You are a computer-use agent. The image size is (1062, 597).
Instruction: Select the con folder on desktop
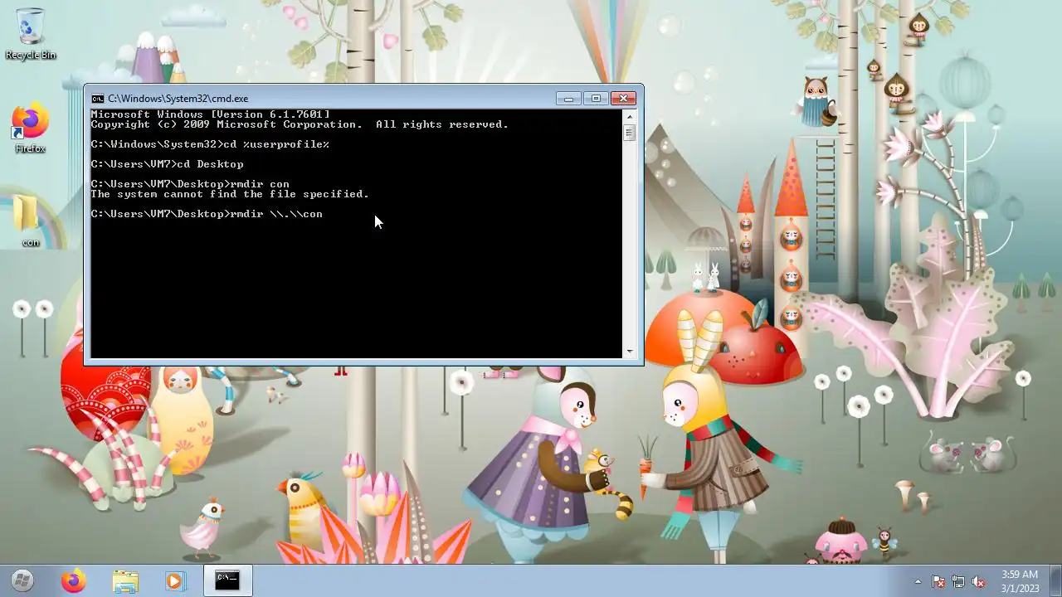(30, 220)
